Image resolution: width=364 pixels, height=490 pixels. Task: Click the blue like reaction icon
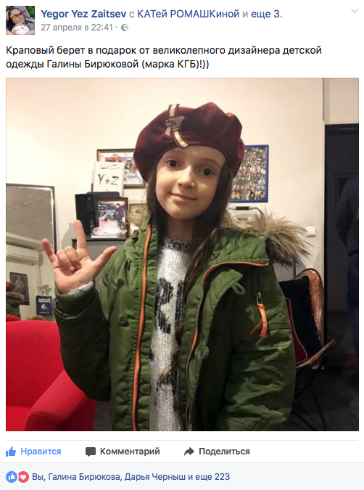point(12,476)
